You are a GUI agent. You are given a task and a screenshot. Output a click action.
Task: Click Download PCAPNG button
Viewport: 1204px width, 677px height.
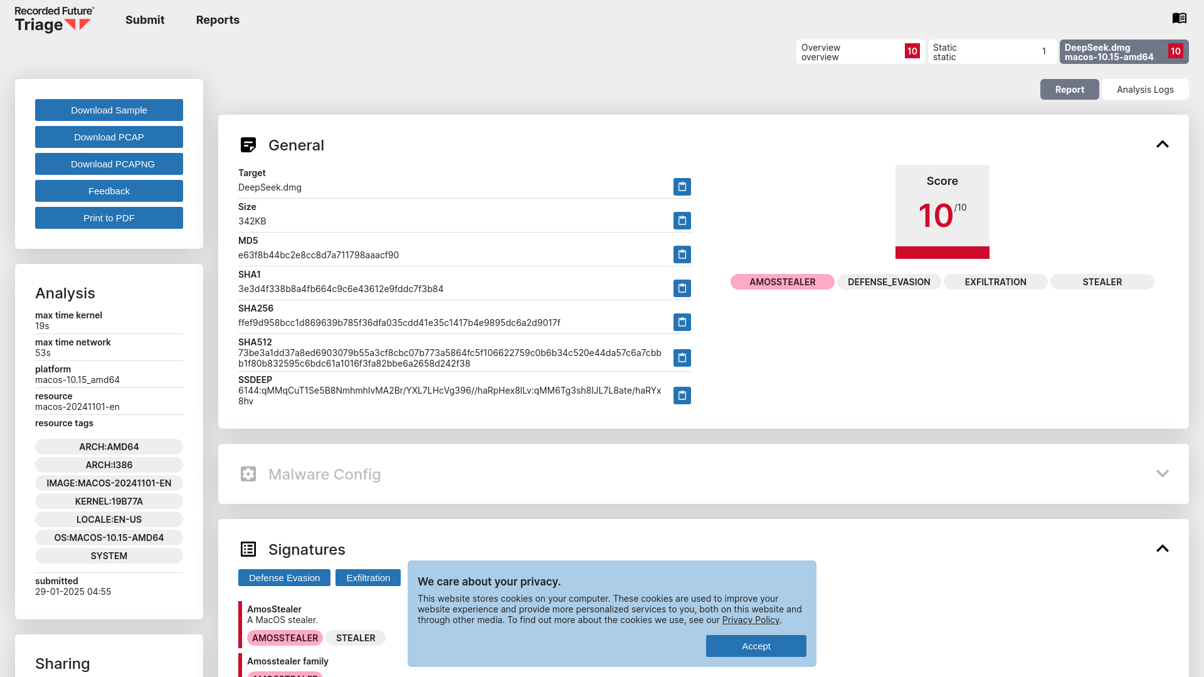point(109,164)
